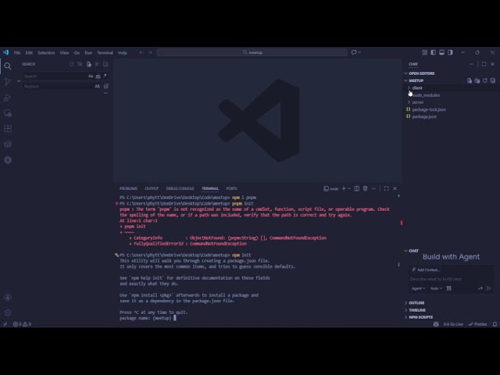
Task: Open the Manage gear menu
Action: click(x=8, y=312)
